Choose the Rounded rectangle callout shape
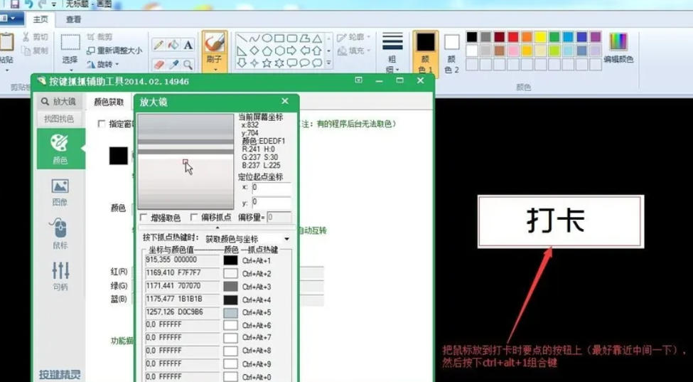The height and width of the screenshot is (382, 693). point(291,63)
